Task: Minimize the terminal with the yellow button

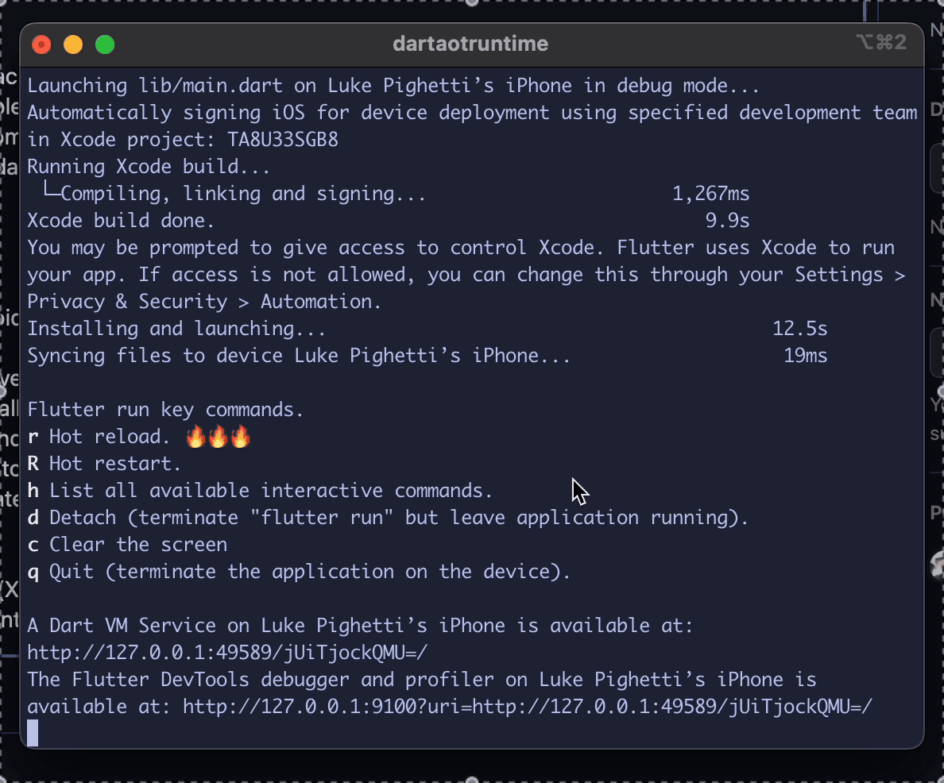Action: (73, 44)
